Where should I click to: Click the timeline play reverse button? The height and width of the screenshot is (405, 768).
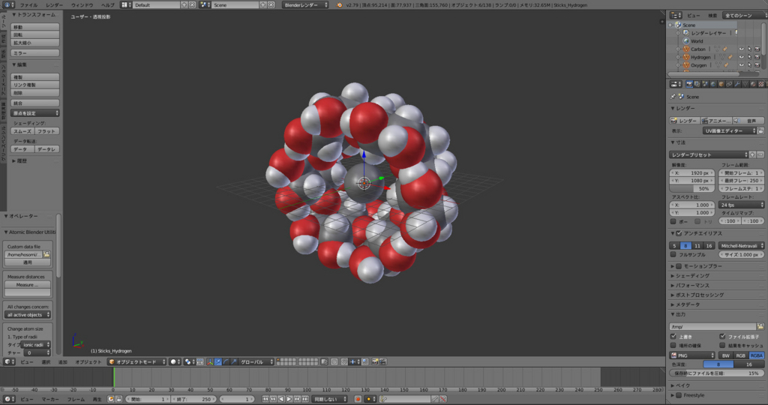[x=281, y=399]
